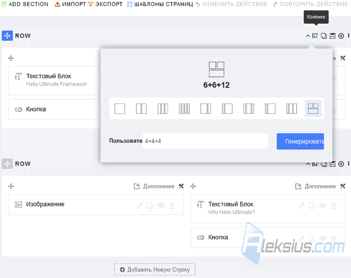Duplicate the Why Helix Ultimate text block
351x278 pixels.
[311, 206]
